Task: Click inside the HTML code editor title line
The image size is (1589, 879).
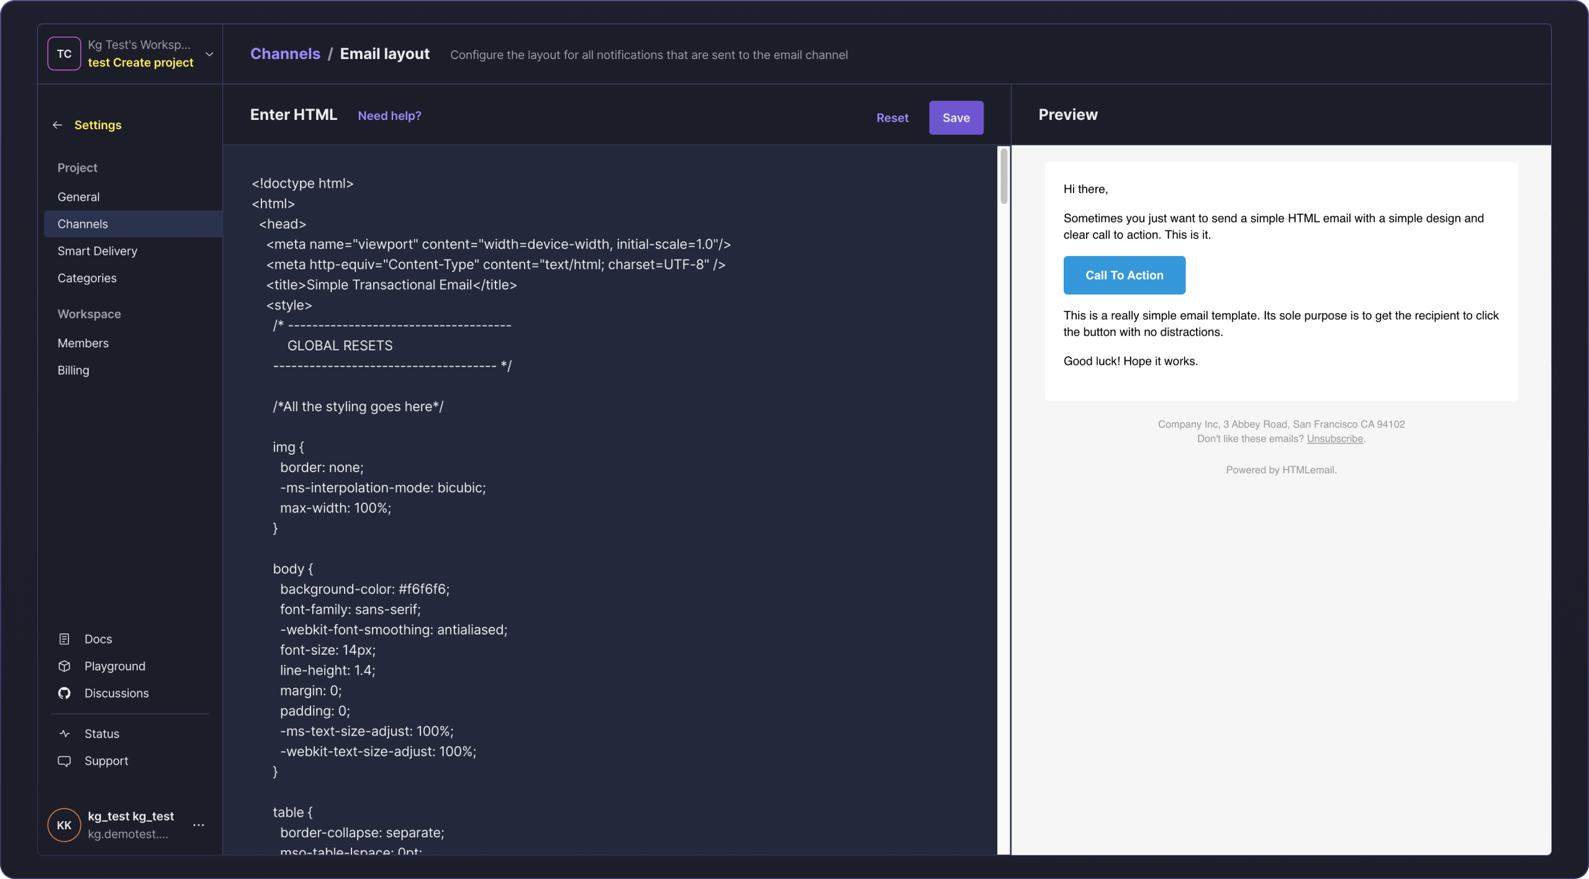Action: (391, 285)
